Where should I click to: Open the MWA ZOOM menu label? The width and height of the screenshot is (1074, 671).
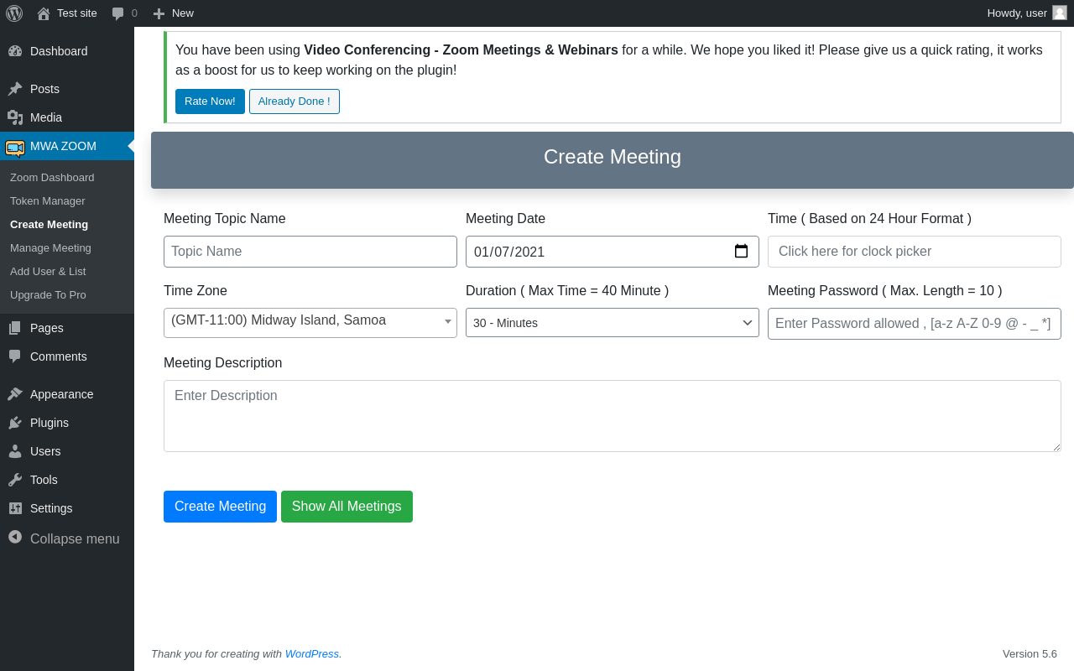(63, 146)
